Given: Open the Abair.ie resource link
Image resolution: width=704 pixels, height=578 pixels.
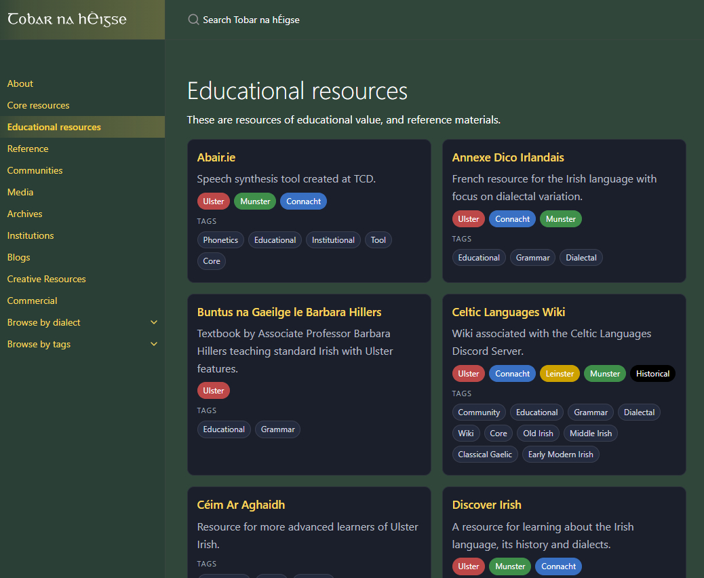Looking at the screenshot, I should (216, 157).
